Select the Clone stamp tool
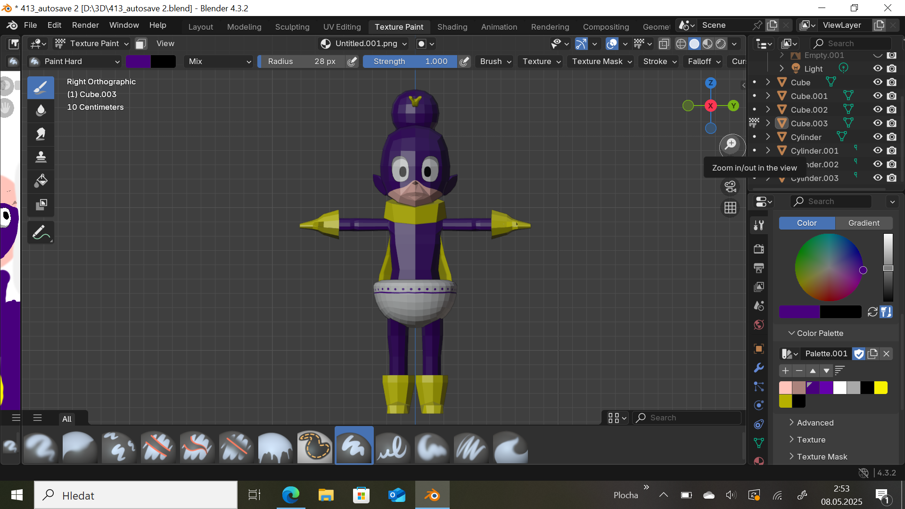Image resolution: width=905 pixels, height=509 pixels. pyautogui.click(x=41, y=157)
